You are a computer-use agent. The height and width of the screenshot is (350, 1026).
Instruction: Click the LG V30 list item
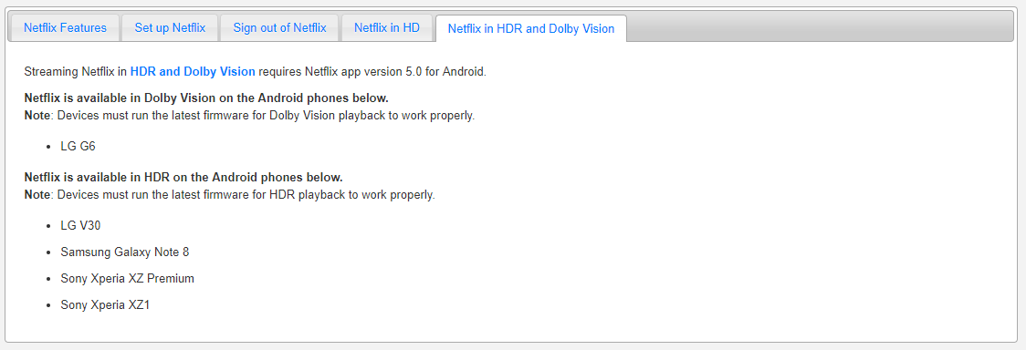click(80, 225)
